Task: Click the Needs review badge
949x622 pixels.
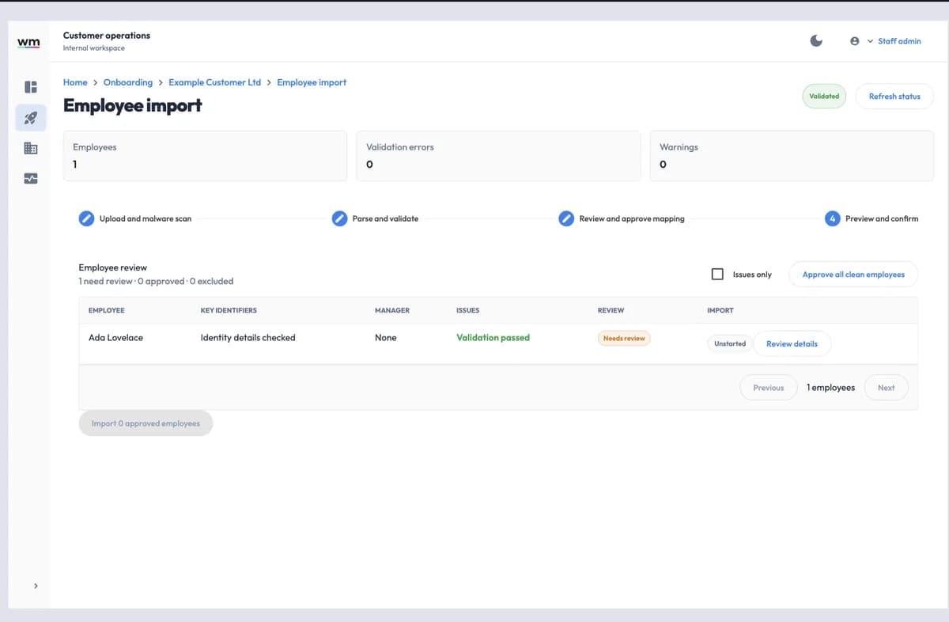Action: coord(624,338)
